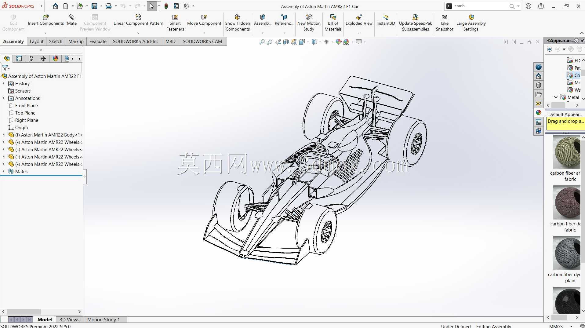Open Exploded View dropdown arrow
The height and width of the screenshot is (328, 585).
(x=359, y=33)
